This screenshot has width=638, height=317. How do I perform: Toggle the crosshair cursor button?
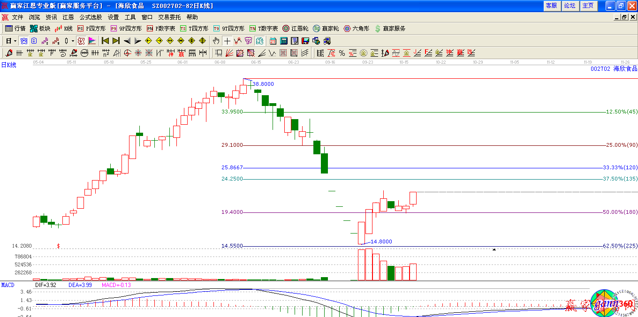coord(227,41)
